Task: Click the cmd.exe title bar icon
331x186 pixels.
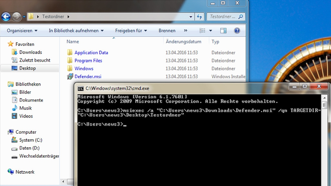Action: click(x=80, y=88)
